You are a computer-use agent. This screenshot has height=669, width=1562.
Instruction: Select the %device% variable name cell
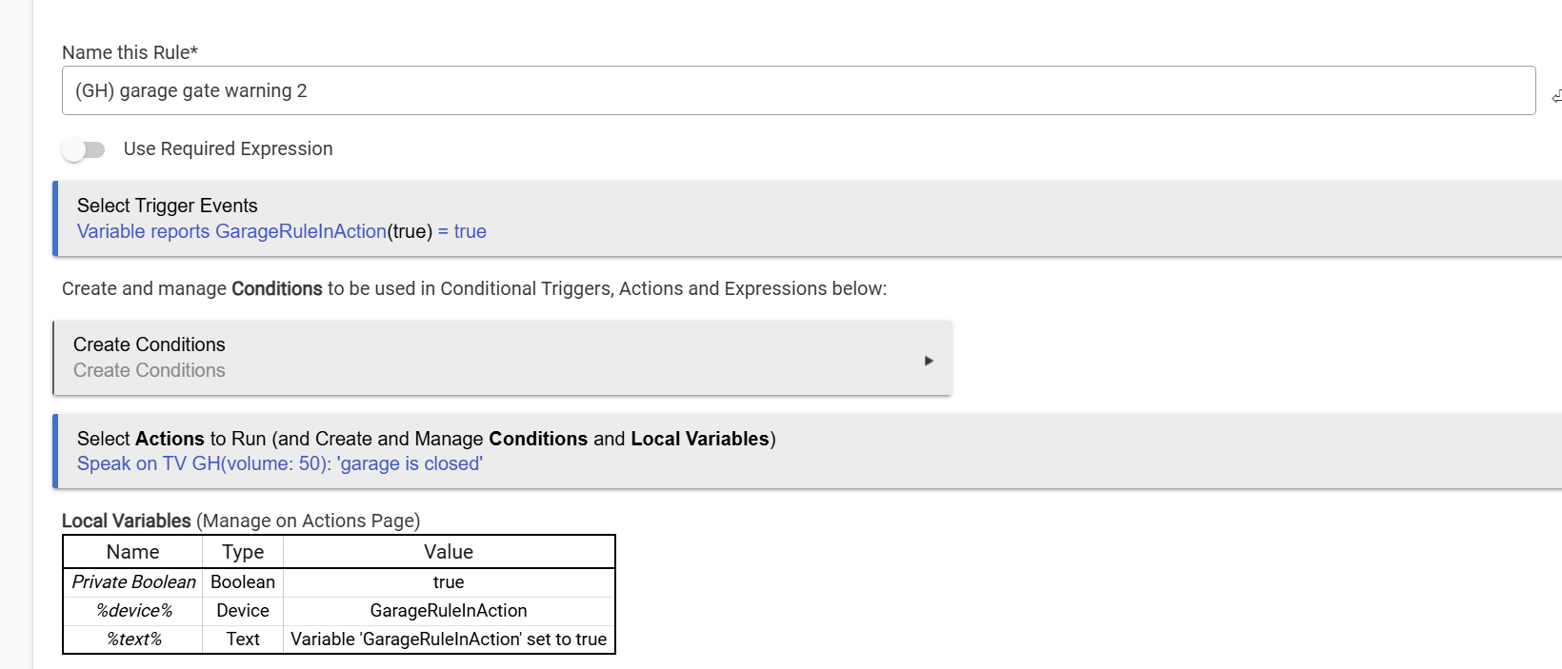133,611
